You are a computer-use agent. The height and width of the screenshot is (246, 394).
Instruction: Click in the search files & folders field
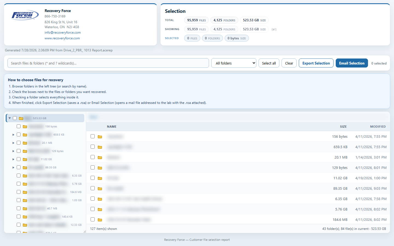[108, 63]
